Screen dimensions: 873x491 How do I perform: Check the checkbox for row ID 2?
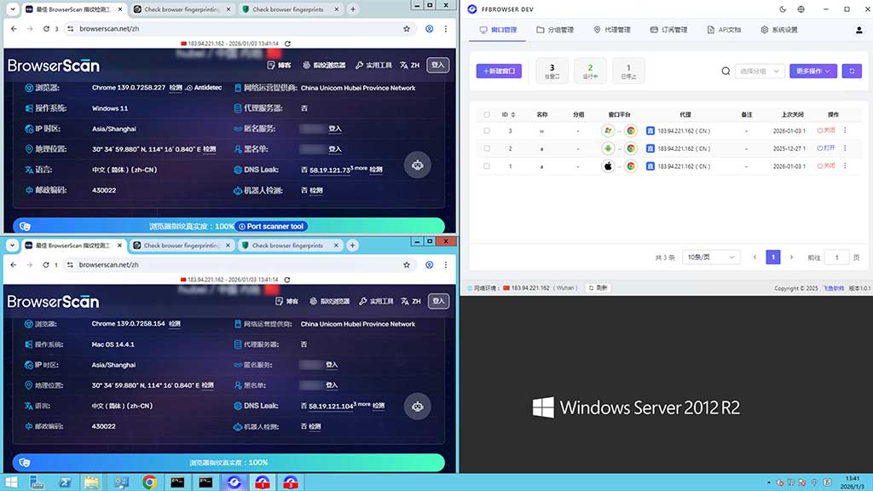coord(487,148)
